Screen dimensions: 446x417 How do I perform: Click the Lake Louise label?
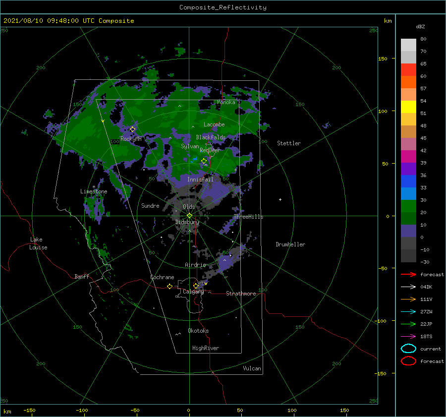(x=38, y=243)
